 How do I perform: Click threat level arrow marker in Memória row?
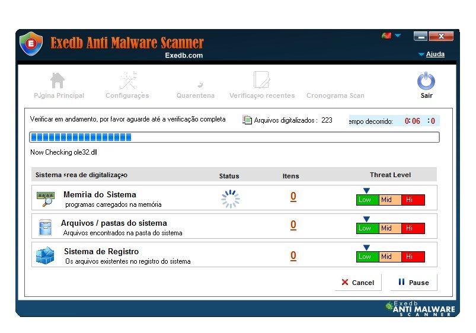(x=366, y=191)
